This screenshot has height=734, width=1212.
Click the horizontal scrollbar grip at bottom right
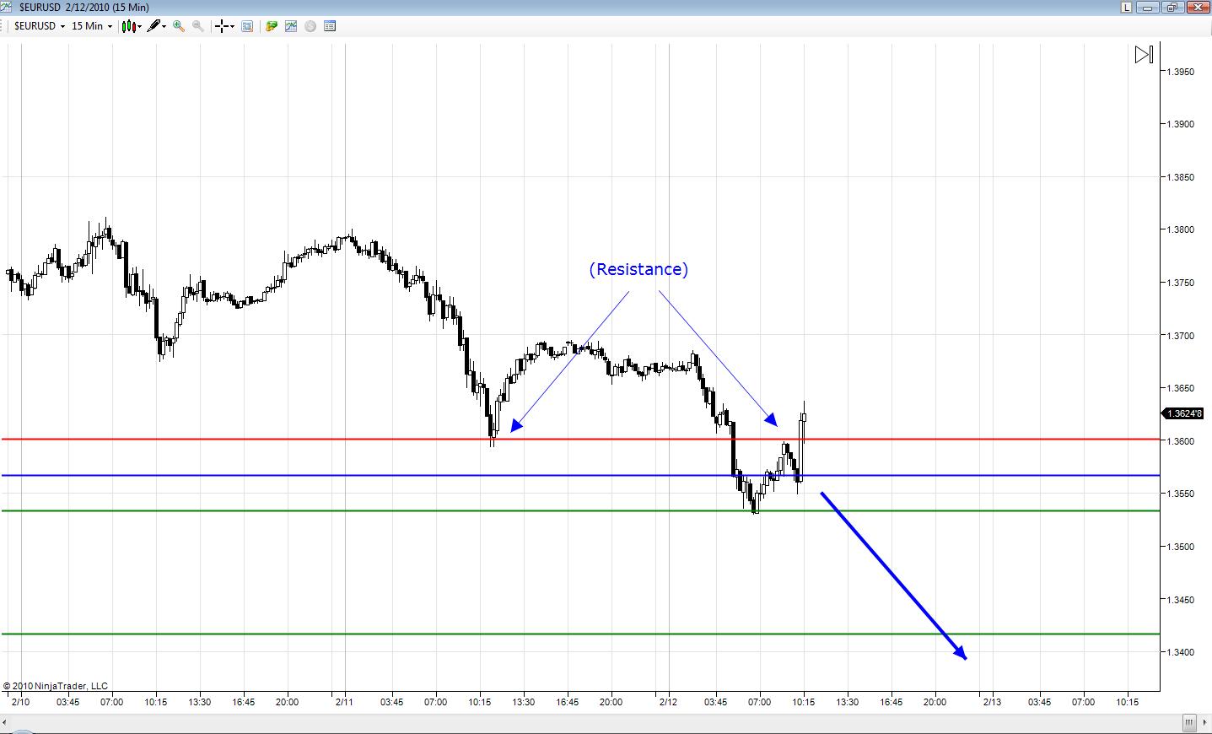coord(1188,722)
